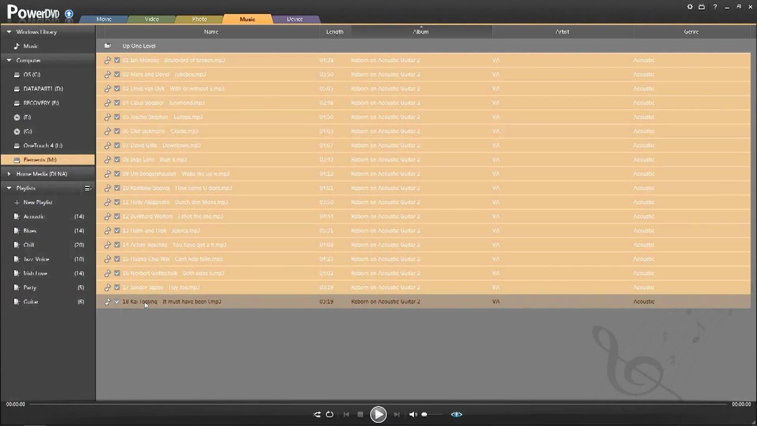Open the OneTouch 4 drive

click(43, 146)
